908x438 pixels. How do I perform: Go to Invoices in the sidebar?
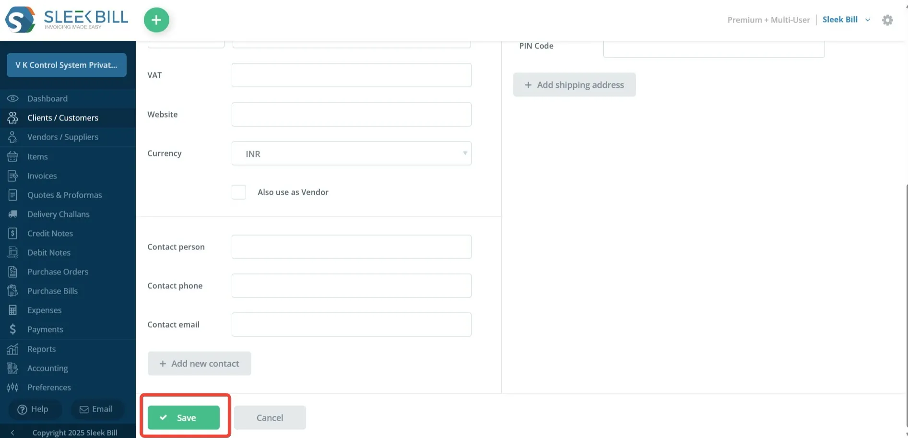click(x=42, y=176)
